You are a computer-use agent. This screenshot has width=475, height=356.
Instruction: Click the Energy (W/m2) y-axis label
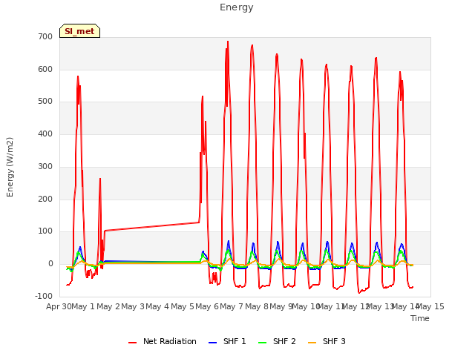pos(10,167)
